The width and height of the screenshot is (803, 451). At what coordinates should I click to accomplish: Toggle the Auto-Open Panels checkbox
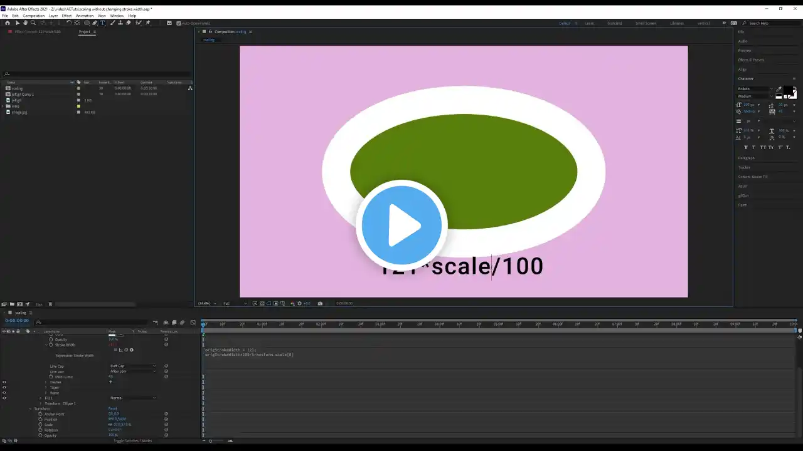click(179, 23)
